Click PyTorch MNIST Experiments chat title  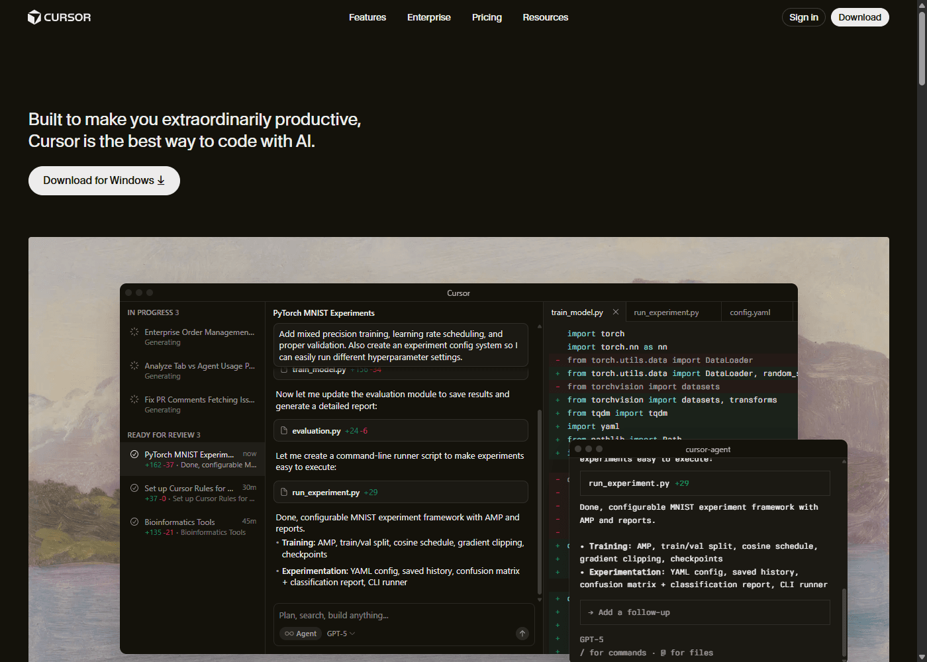click(324, 313)
